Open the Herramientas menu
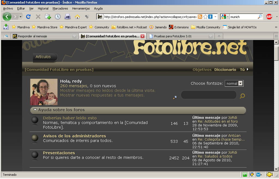Screen dimensions: 279x179 pyautogui.click(x=81, y=8)
